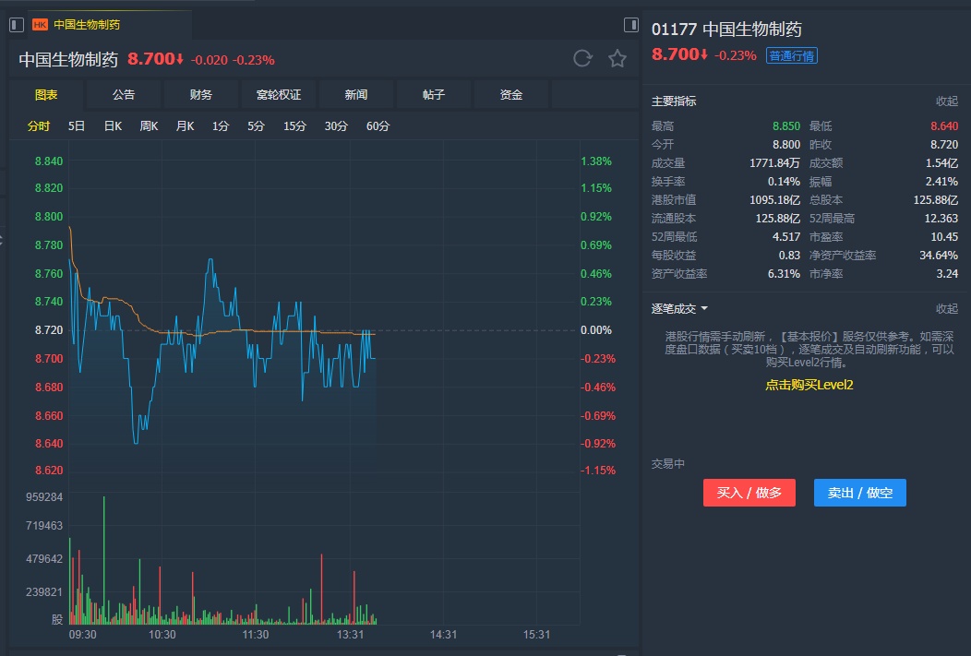
Task: Click the 最低 value 8.640
Action: pyautogui.click(x=944, y=126)
